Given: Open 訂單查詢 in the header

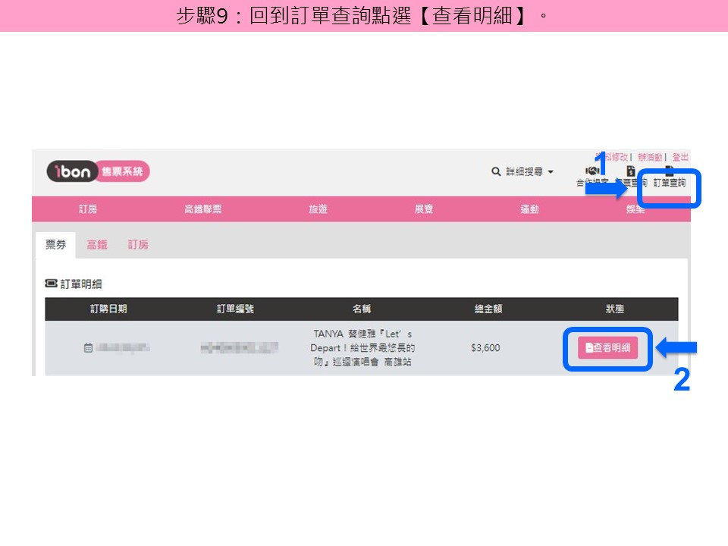Looking at the screenshot, I should [x=669, y=183].
